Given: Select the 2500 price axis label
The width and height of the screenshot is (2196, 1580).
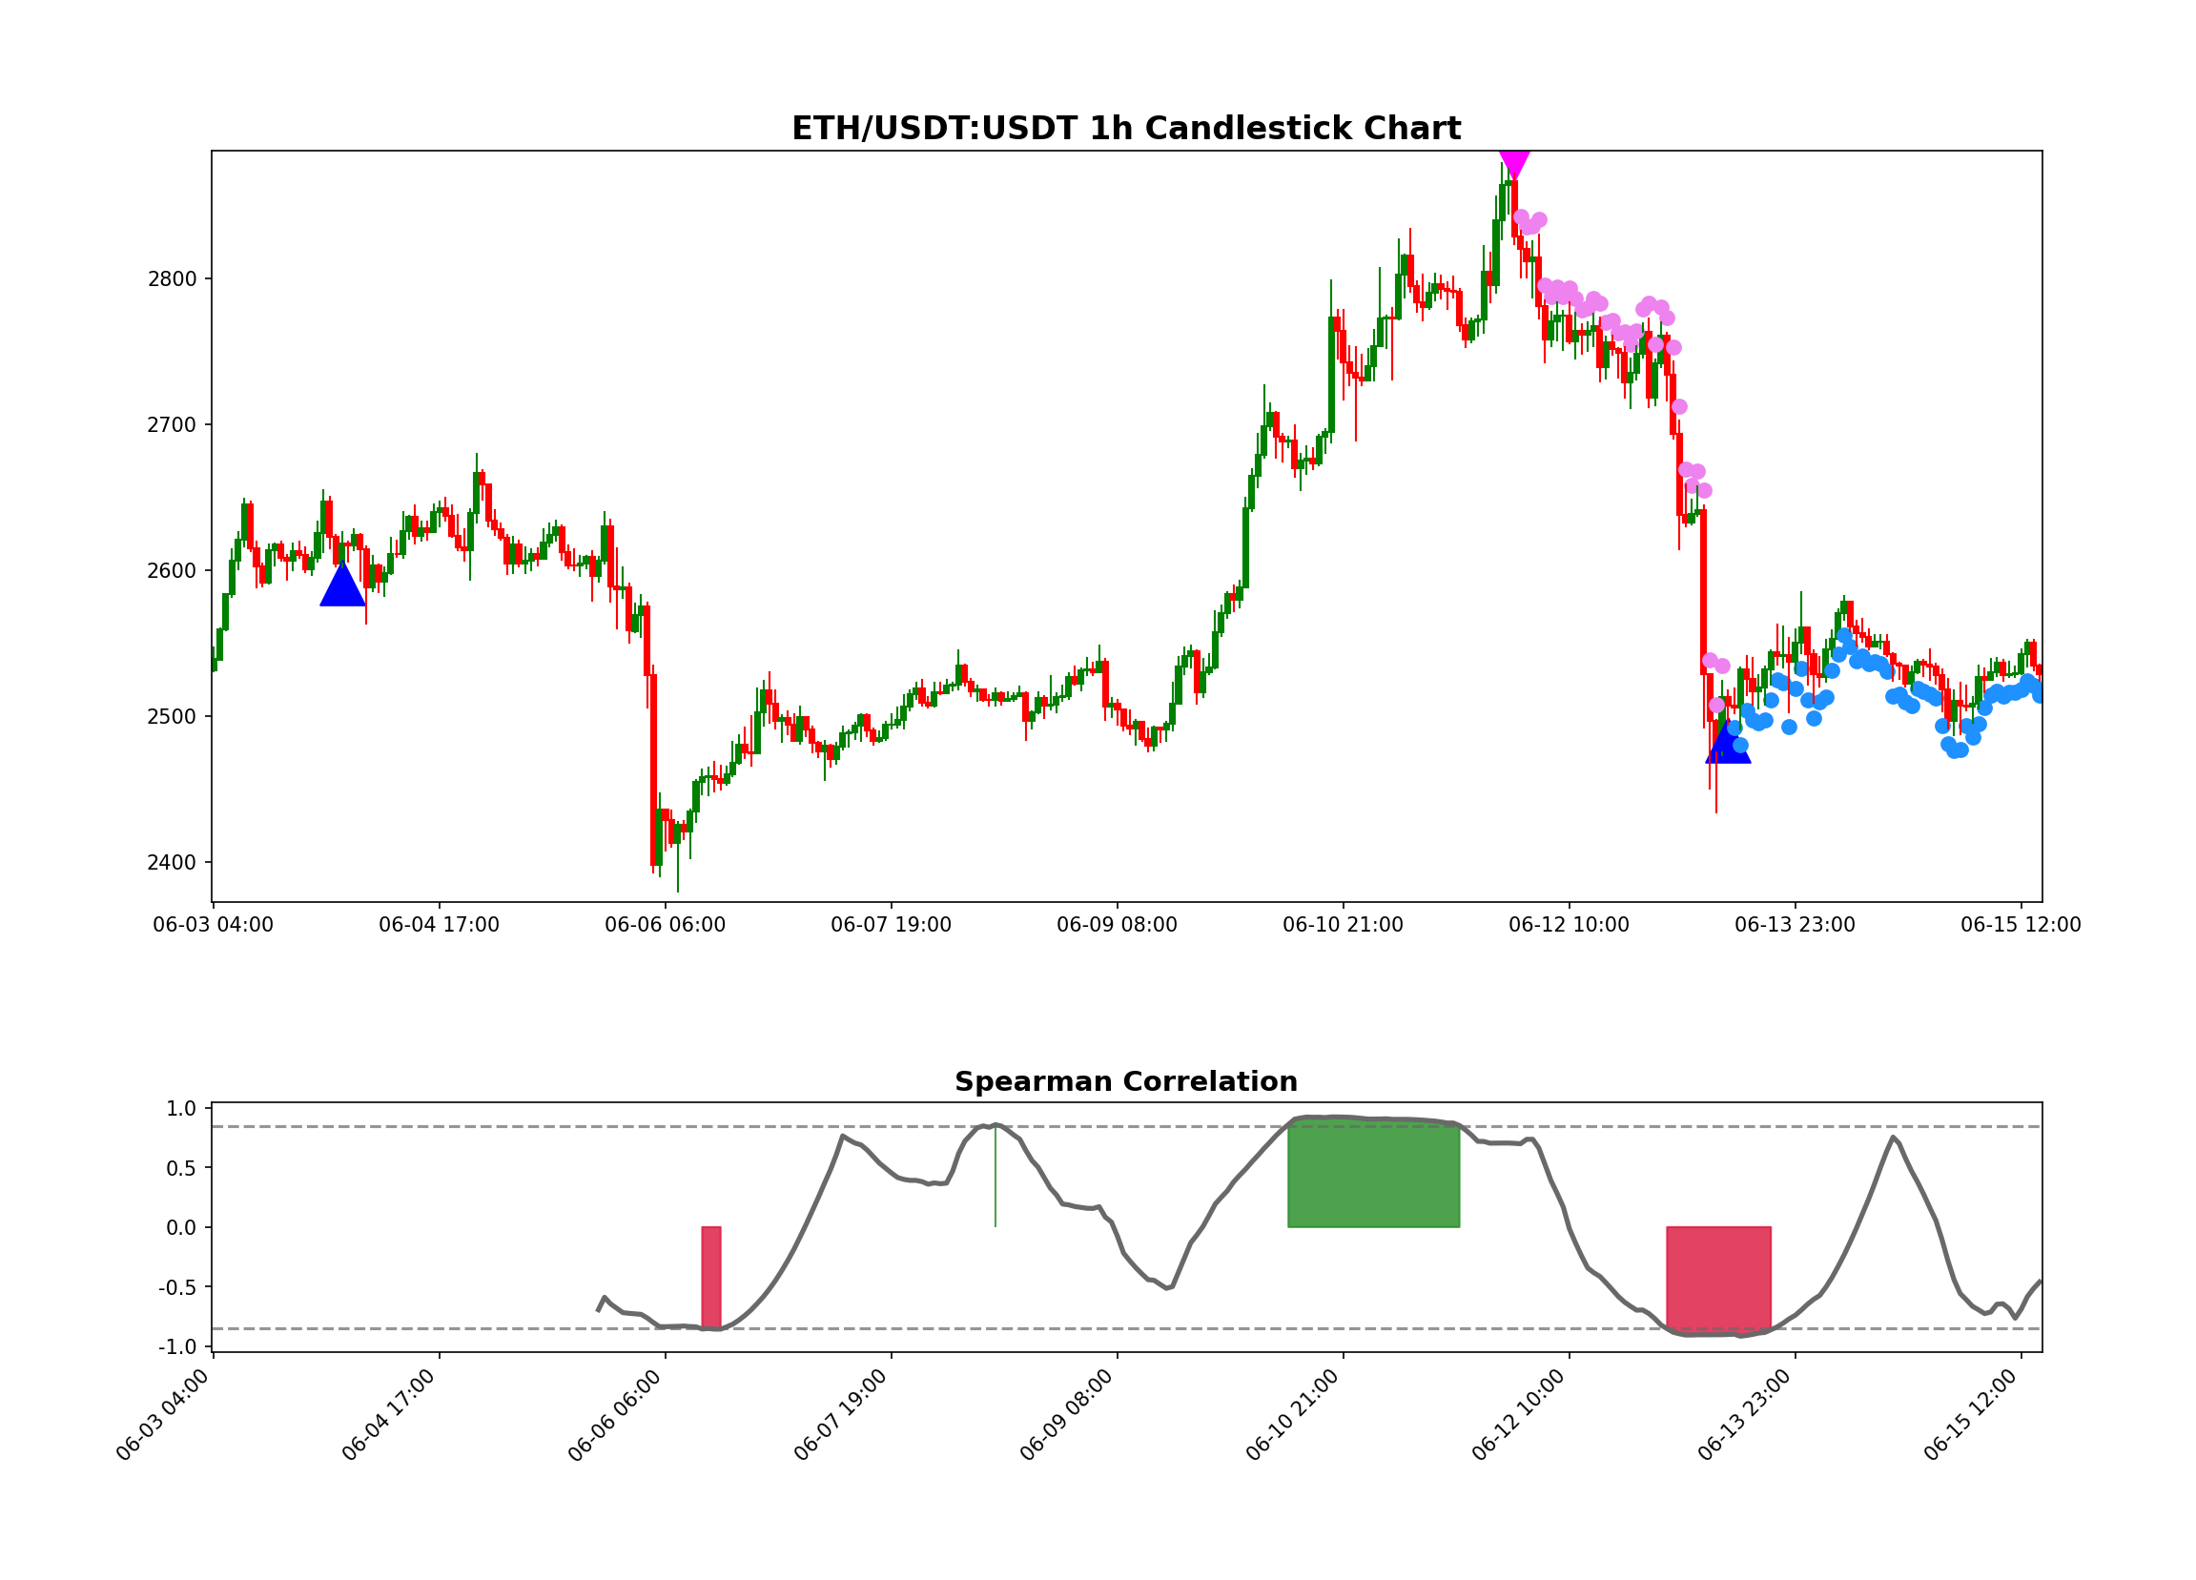Looking at the screenshot, I should pyautogui.click(x=172, y=717).
